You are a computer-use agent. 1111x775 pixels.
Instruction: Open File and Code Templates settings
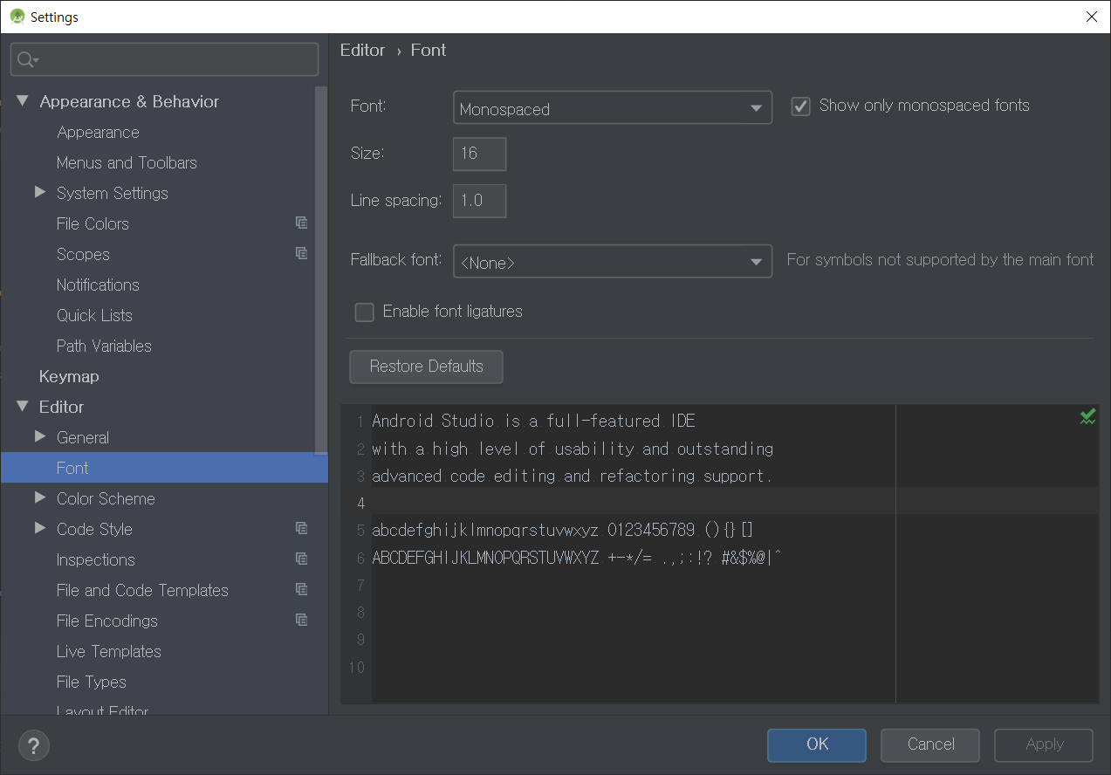(142, 590)
